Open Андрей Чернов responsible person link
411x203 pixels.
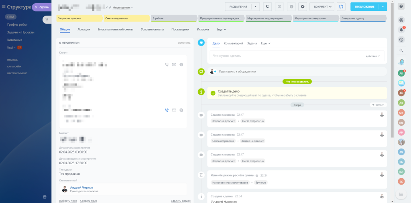pyautogui.click(x=81, y=187)
